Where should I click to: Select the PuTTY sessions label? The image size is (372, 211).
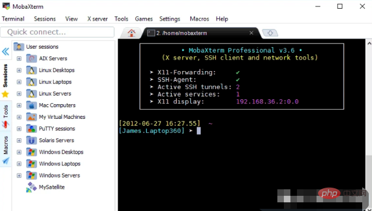(x=57, y=129)
